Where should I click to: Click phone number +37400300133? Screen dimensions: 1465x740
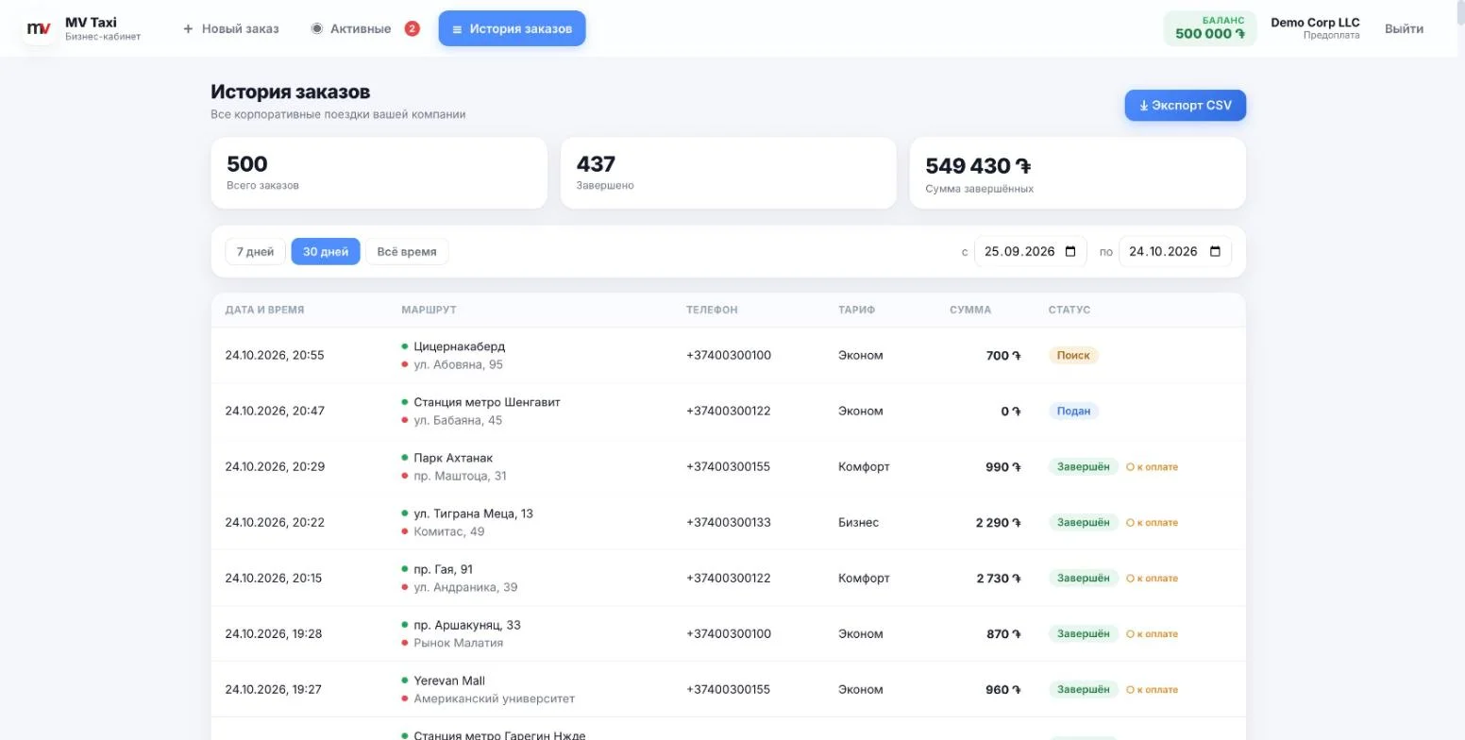pyautogui.click(x=729, y=523)
